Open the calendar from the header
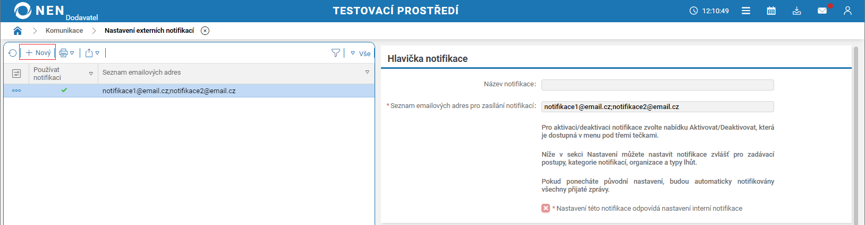This screenshot has width=865, height=225. tap(771, 11)
